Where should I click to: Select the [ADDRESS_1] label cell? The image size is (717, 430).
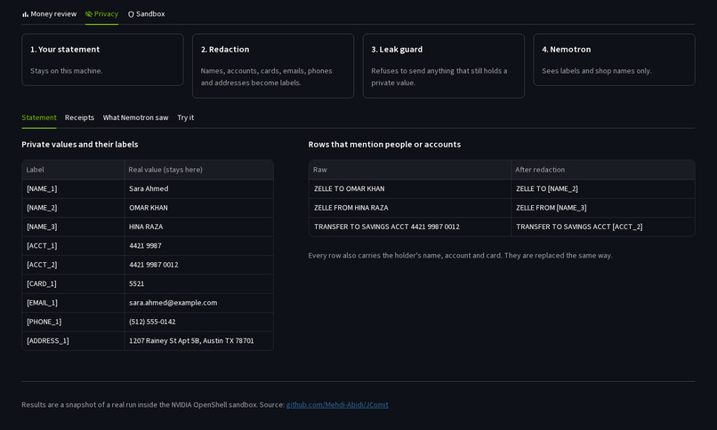tap(73, 341)
